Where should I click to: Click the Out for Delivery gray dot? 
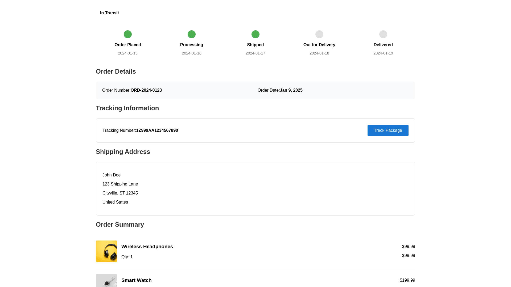coord(319,34)
